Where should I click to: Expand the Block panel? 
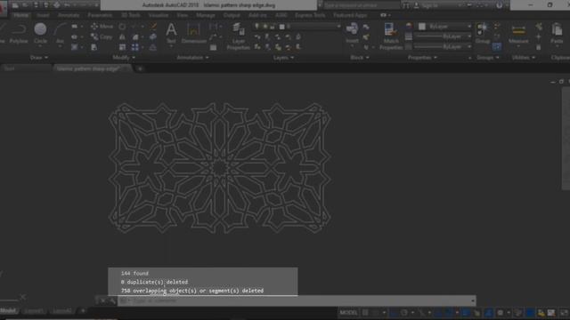coord(360,58)
